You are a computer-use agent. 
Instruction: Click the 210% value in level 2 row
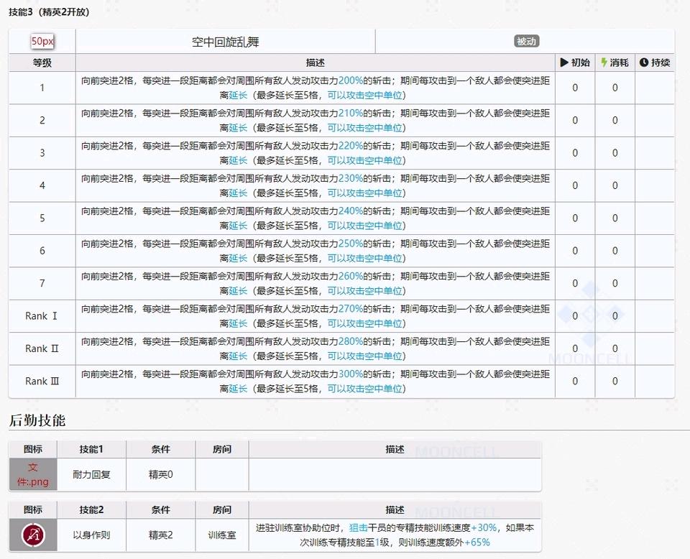pos(351,113)
